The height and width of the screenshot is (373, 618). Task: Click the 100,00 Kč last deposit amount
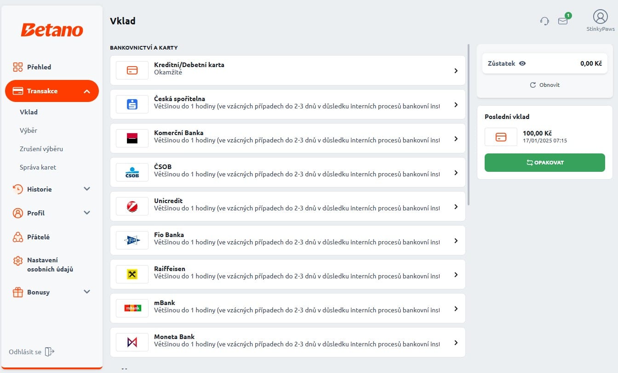click(537, 133)
